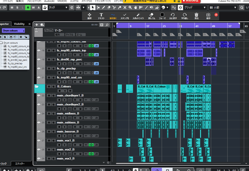Image resolution: width=249 pixels, height=171 pixels.
Task: Click the B_Colours clip at bar 25
Action: 162,89
